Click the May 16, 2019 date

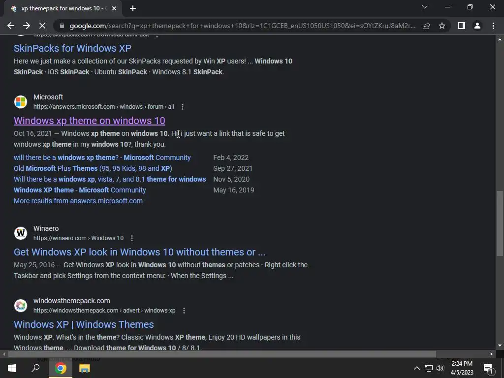234,190
